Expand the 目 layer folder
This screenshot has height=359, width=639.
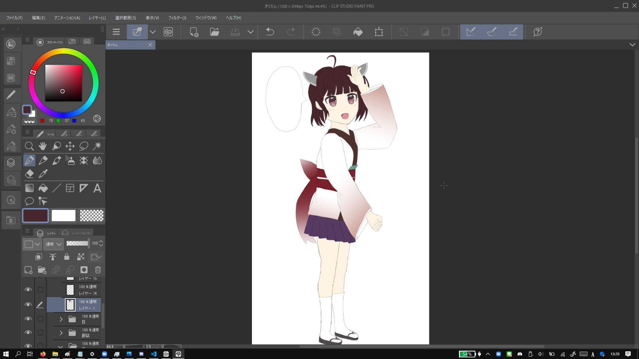(x=61, y=319)
